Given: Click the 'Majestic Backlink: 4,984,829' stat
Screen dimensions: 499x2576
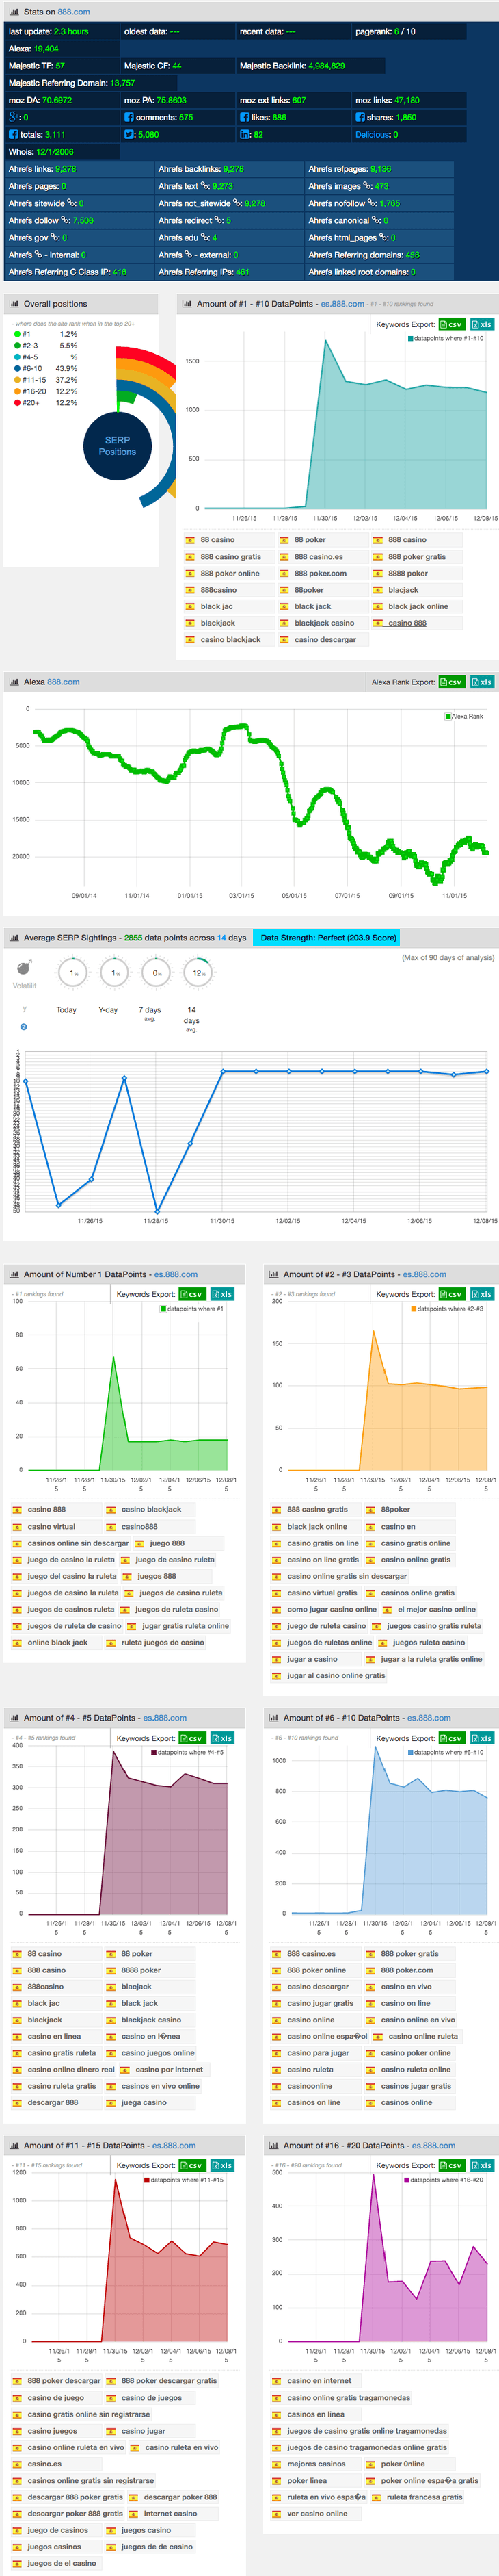Looking at the screenshot, I should click(293, 66).
